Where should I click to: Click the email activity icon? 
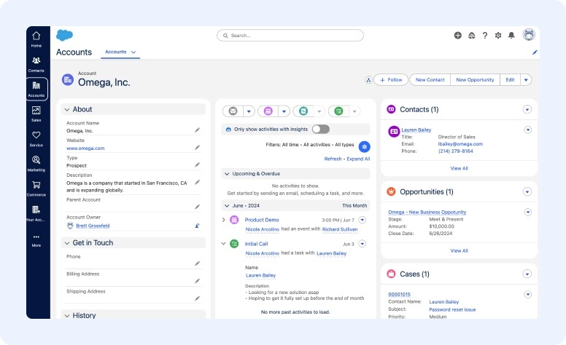click(233, 111)
